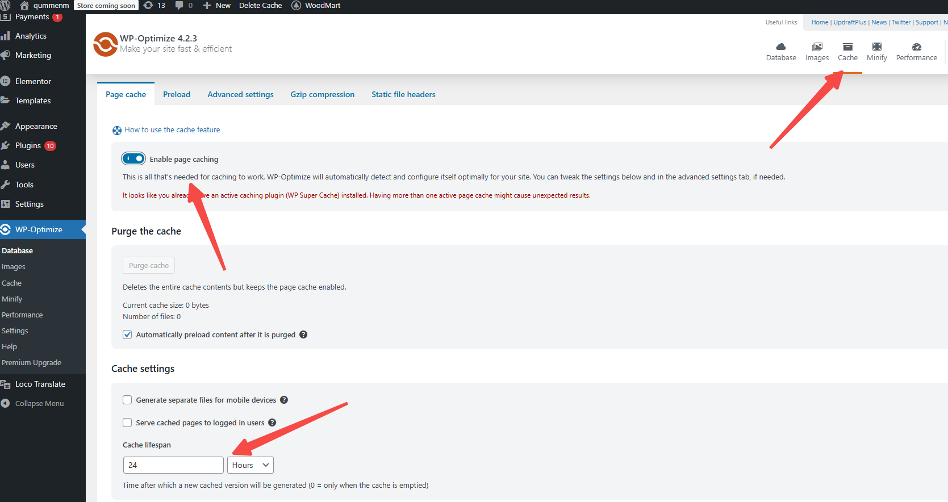
Task: Click the Tools wrench icon
Action: click(6, 185)
